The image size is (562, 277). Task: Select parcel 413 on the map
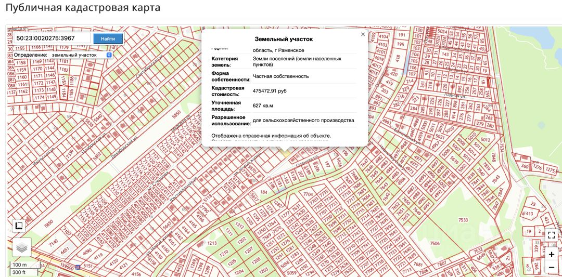(x=529, y=214)
